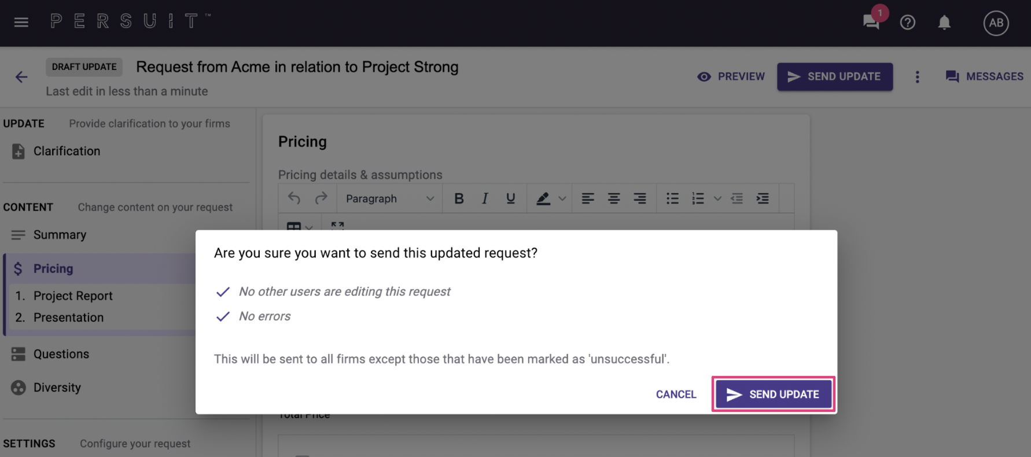Expand numbered list style options

717,198
